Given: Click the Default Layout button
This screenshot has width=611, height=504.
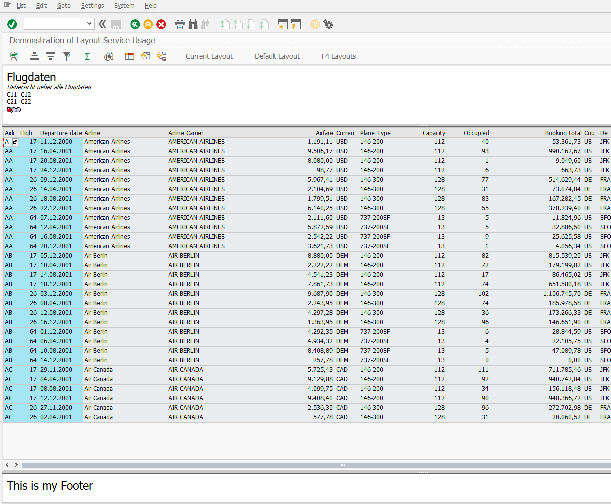Looking at the screenshot, I should [x=277, y=56].
